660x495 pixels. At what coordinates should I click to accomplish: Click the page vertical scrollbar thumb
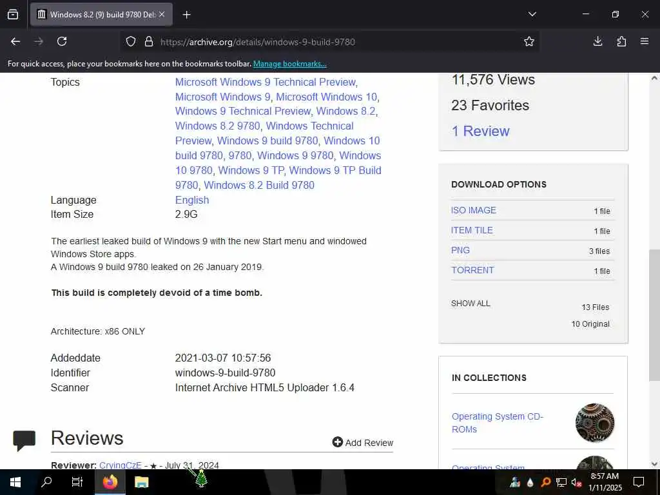[654, 315]
